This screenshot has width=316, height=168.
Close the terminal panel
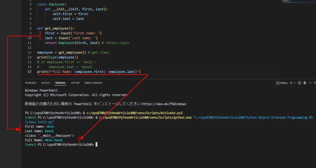click(x=314, y=83)
